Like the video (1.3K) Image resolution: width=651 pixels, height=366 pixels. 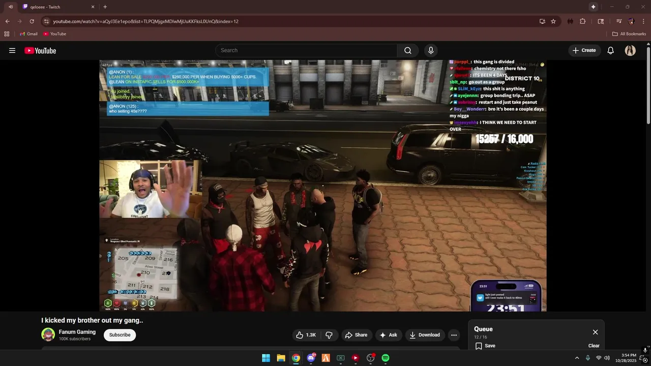tap(306, 335)
